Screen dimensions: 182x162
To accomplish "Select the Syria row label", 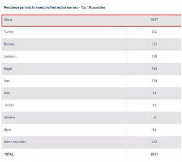I will coord(8,130).
